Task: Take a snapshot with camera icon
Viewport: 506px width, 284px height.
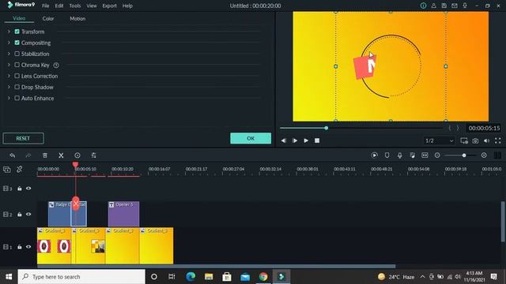Action: click(475, 140)
